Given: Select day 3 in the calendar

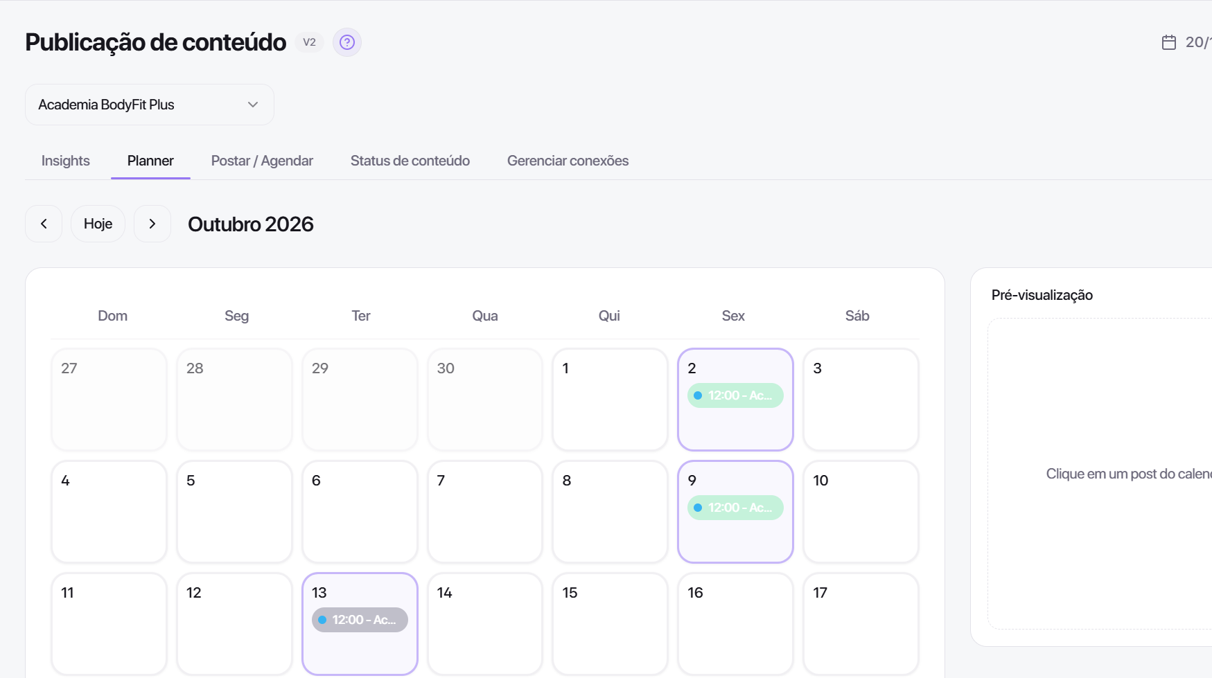Looking at the screenshot, I should click(861, 400).
